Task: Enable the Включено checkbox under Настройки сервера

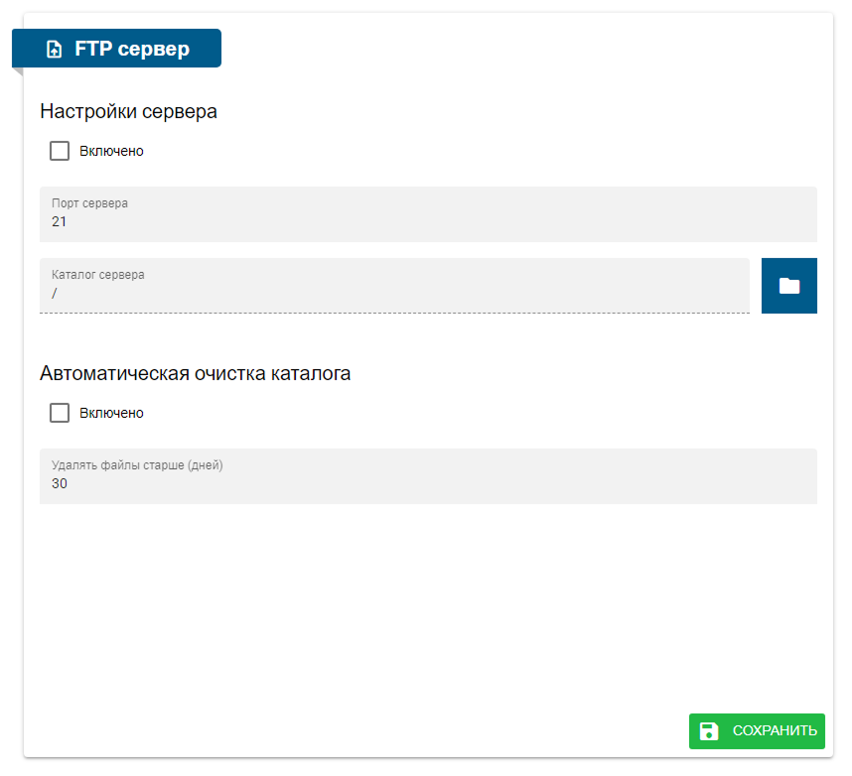Action: (60, 151)
